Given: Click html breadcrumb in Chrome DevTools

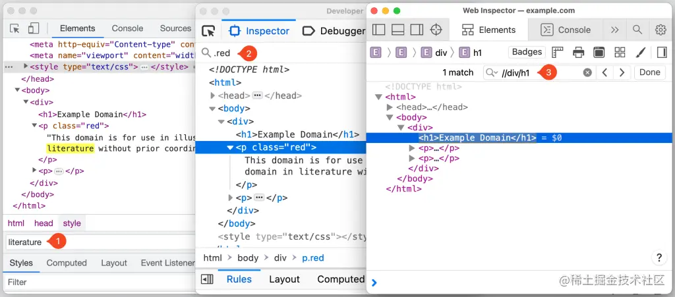Looking at the screenshot, I should [16, 223].
